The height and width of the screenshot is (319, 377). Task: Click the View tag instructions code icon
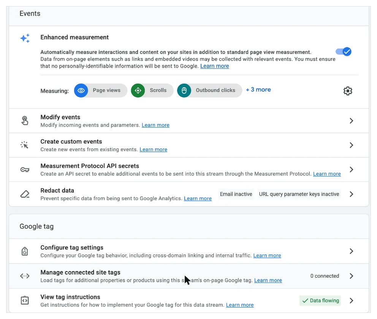25,300
